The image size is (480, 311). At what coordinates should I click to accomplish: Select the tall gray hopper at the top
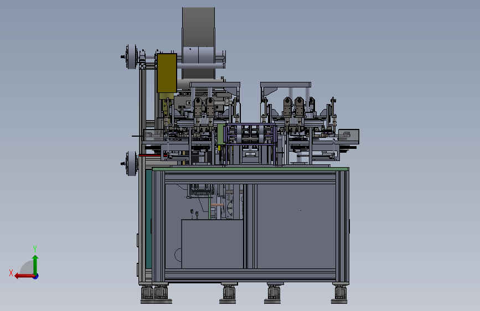[198, 43]
